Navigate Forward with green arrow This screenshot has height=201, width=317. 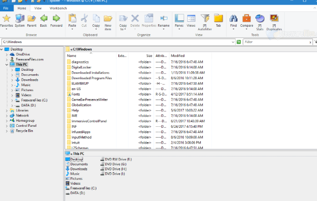tap(57, 18)
